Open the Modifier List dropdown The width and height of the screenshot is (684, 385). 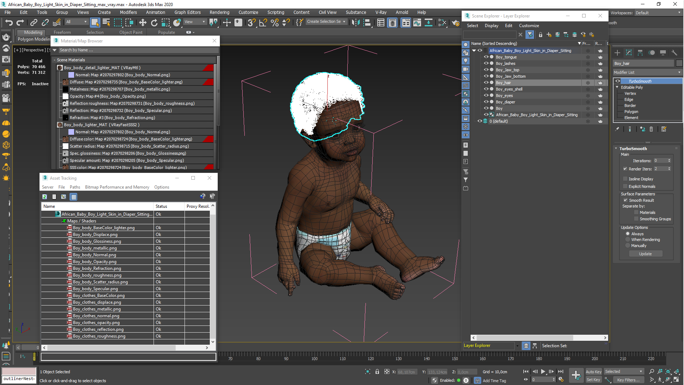click(x=647, y=72)
